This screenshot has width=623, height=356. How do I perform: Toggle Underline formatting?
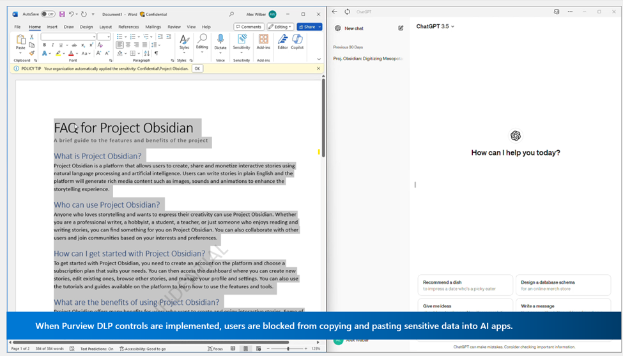coord(61,45)
